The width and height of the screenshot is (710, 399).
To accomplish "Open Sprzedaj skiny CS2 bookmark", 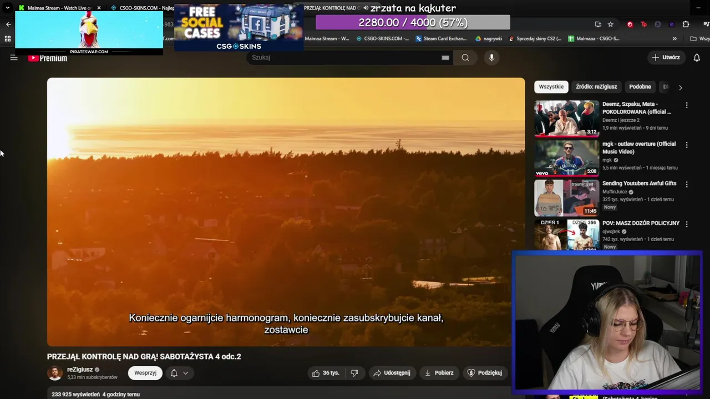I will click(x=535, y=39).
